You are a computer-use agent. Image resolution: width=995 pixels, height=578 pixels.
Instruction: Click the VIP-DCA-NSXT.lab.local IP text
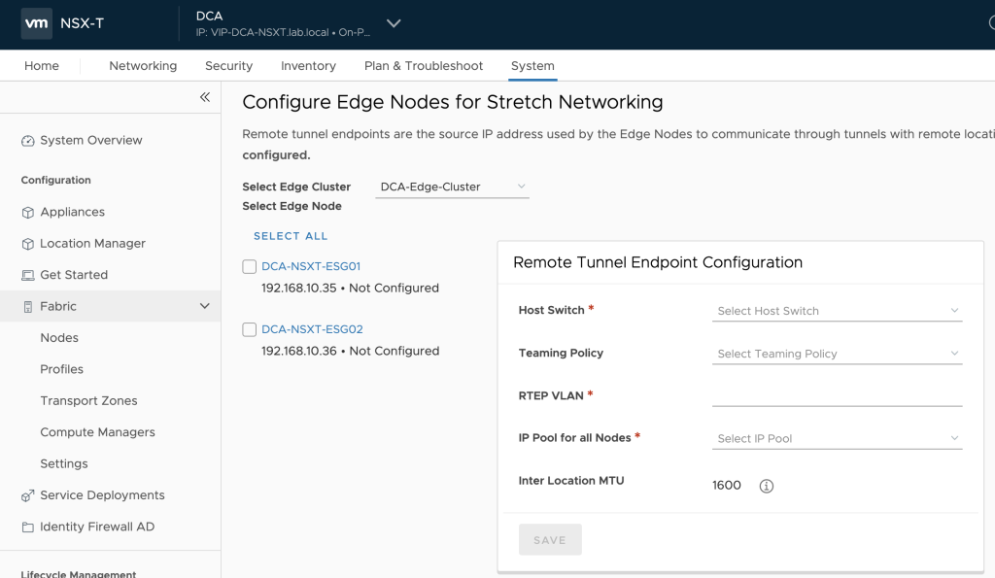(x=283, y=32)
